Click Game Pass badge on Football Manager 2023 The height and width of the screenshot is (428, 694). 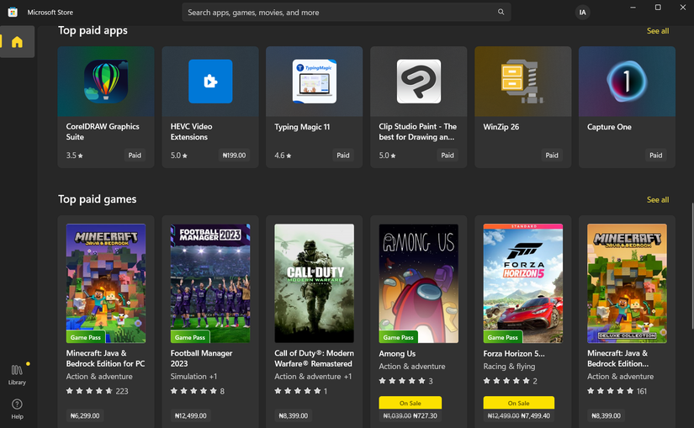(190, 337)
